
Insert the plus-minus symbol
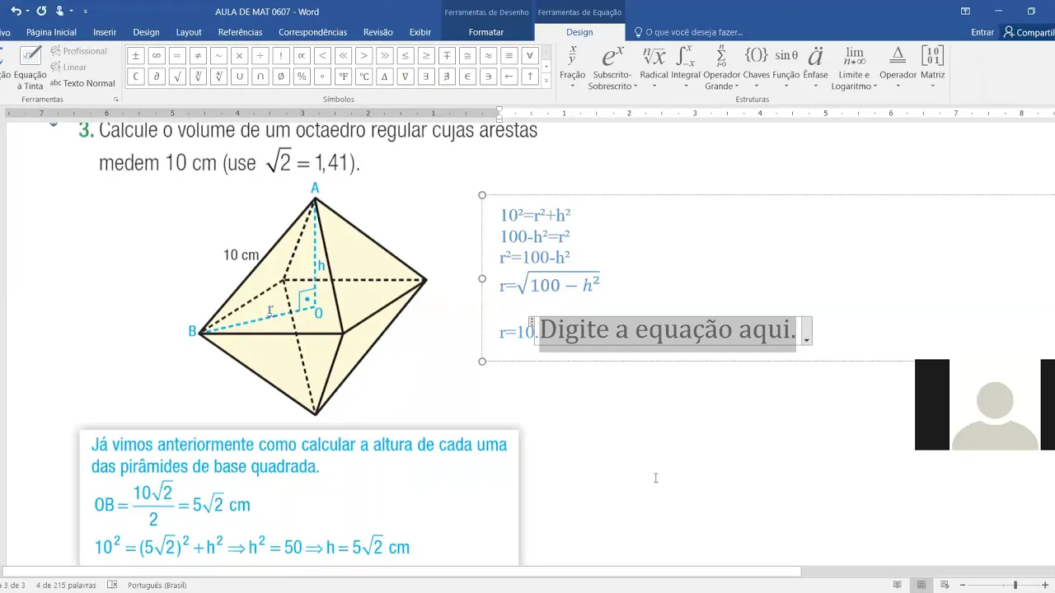pyautogui.click(x=135, y=56)
